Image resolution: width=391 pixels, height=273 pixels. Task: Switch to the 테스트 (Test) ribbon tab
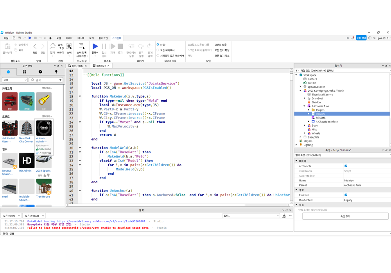pyautogui.click(x=81, y=38)
